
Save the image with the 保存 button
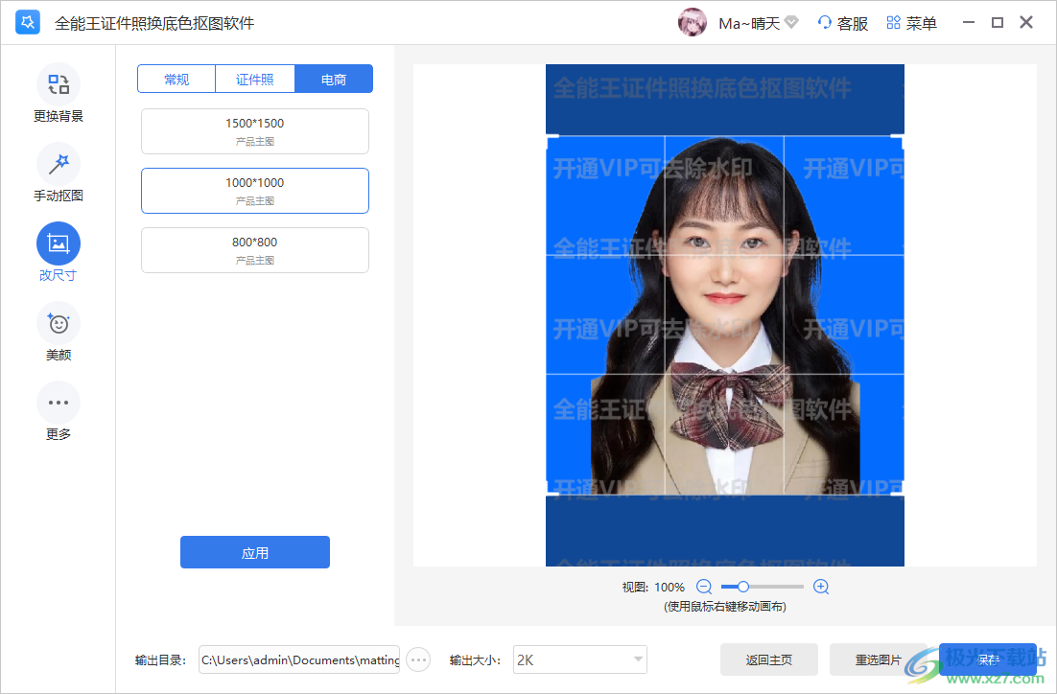[988, 659]
